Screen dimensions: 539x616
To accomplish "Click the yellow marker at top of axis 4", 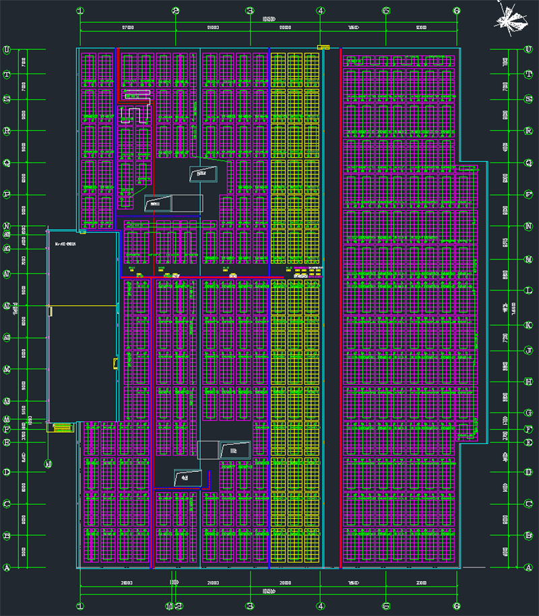I will pyautogui.click(x=323, y=47).
